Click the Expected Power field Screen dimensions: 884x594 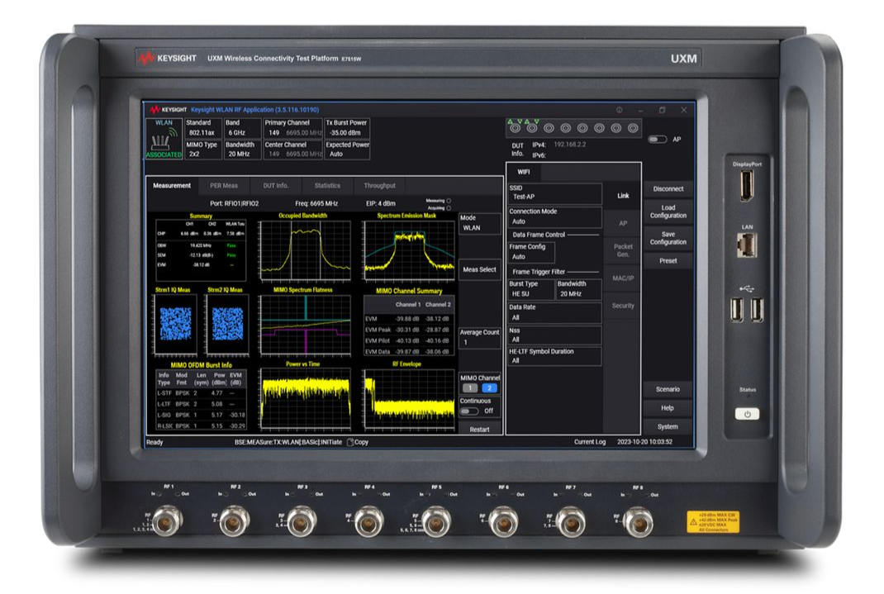(x=347, y=150)
